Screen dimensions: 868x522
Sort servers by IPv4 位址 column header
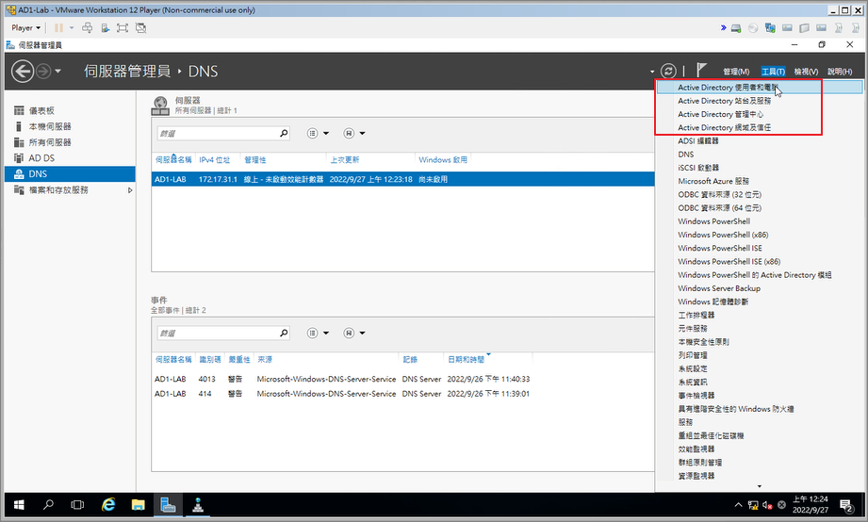tap(214, 159)
